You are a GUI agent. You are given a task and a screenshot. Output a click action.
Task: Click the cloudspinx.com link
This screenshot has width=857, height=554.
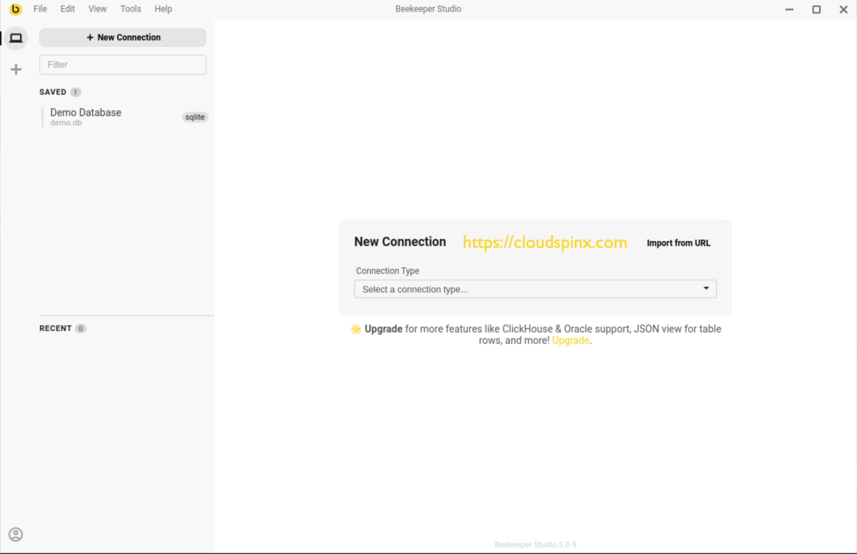(545, 242)
